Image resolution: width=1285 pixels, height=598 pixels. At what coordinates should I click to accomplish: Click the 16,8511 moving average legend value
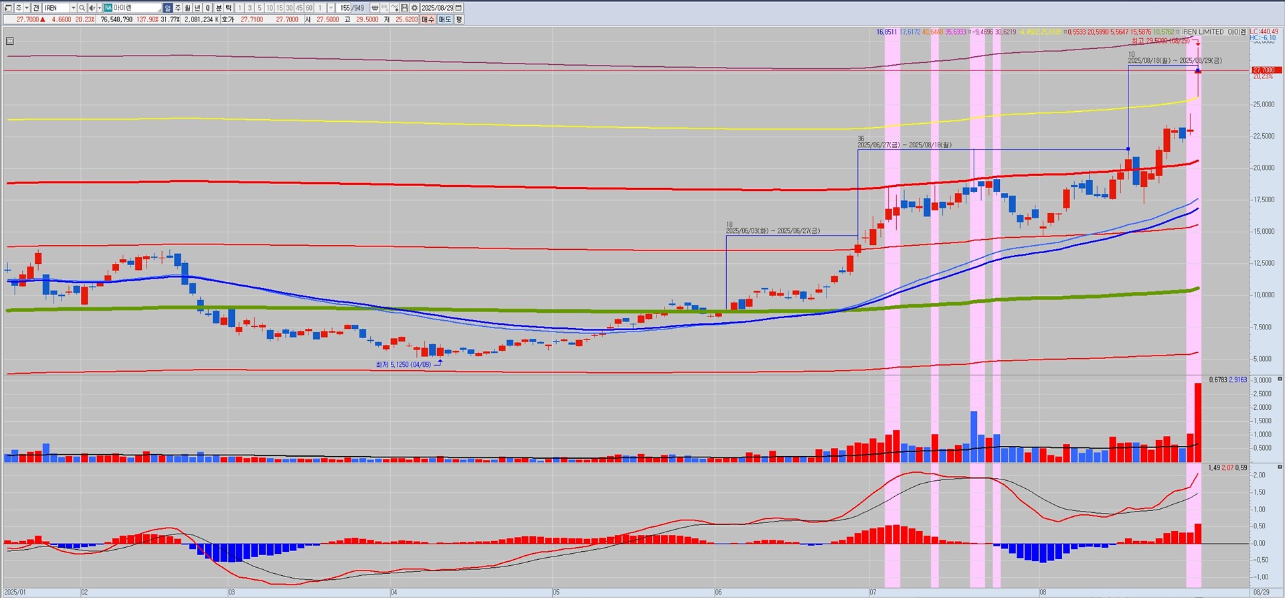coord(887,31)
